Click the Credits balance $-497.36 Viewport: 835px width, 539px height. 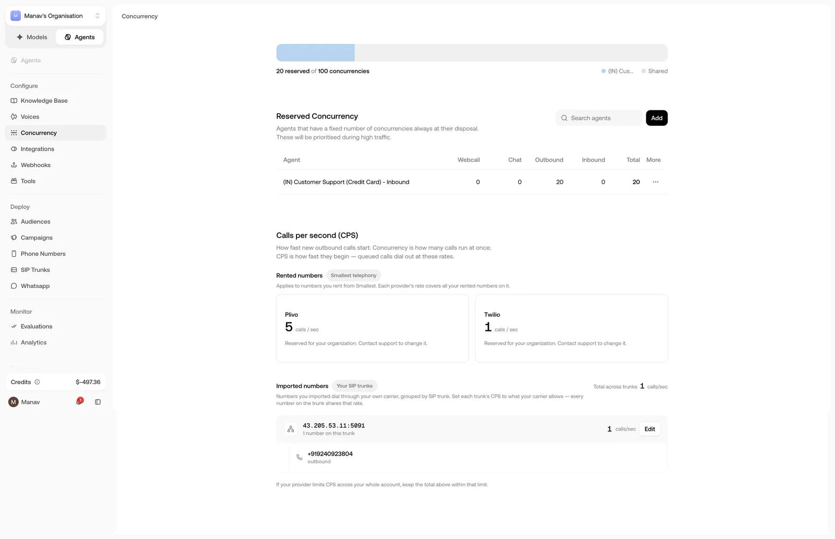click(x=88, y=382)
